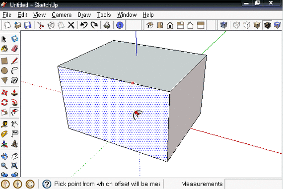Image resolution: width=283 pixels, height=189 pixels.
Task: Click the Redo arrow
Action: pyautogui.click(x=94, y=25)
